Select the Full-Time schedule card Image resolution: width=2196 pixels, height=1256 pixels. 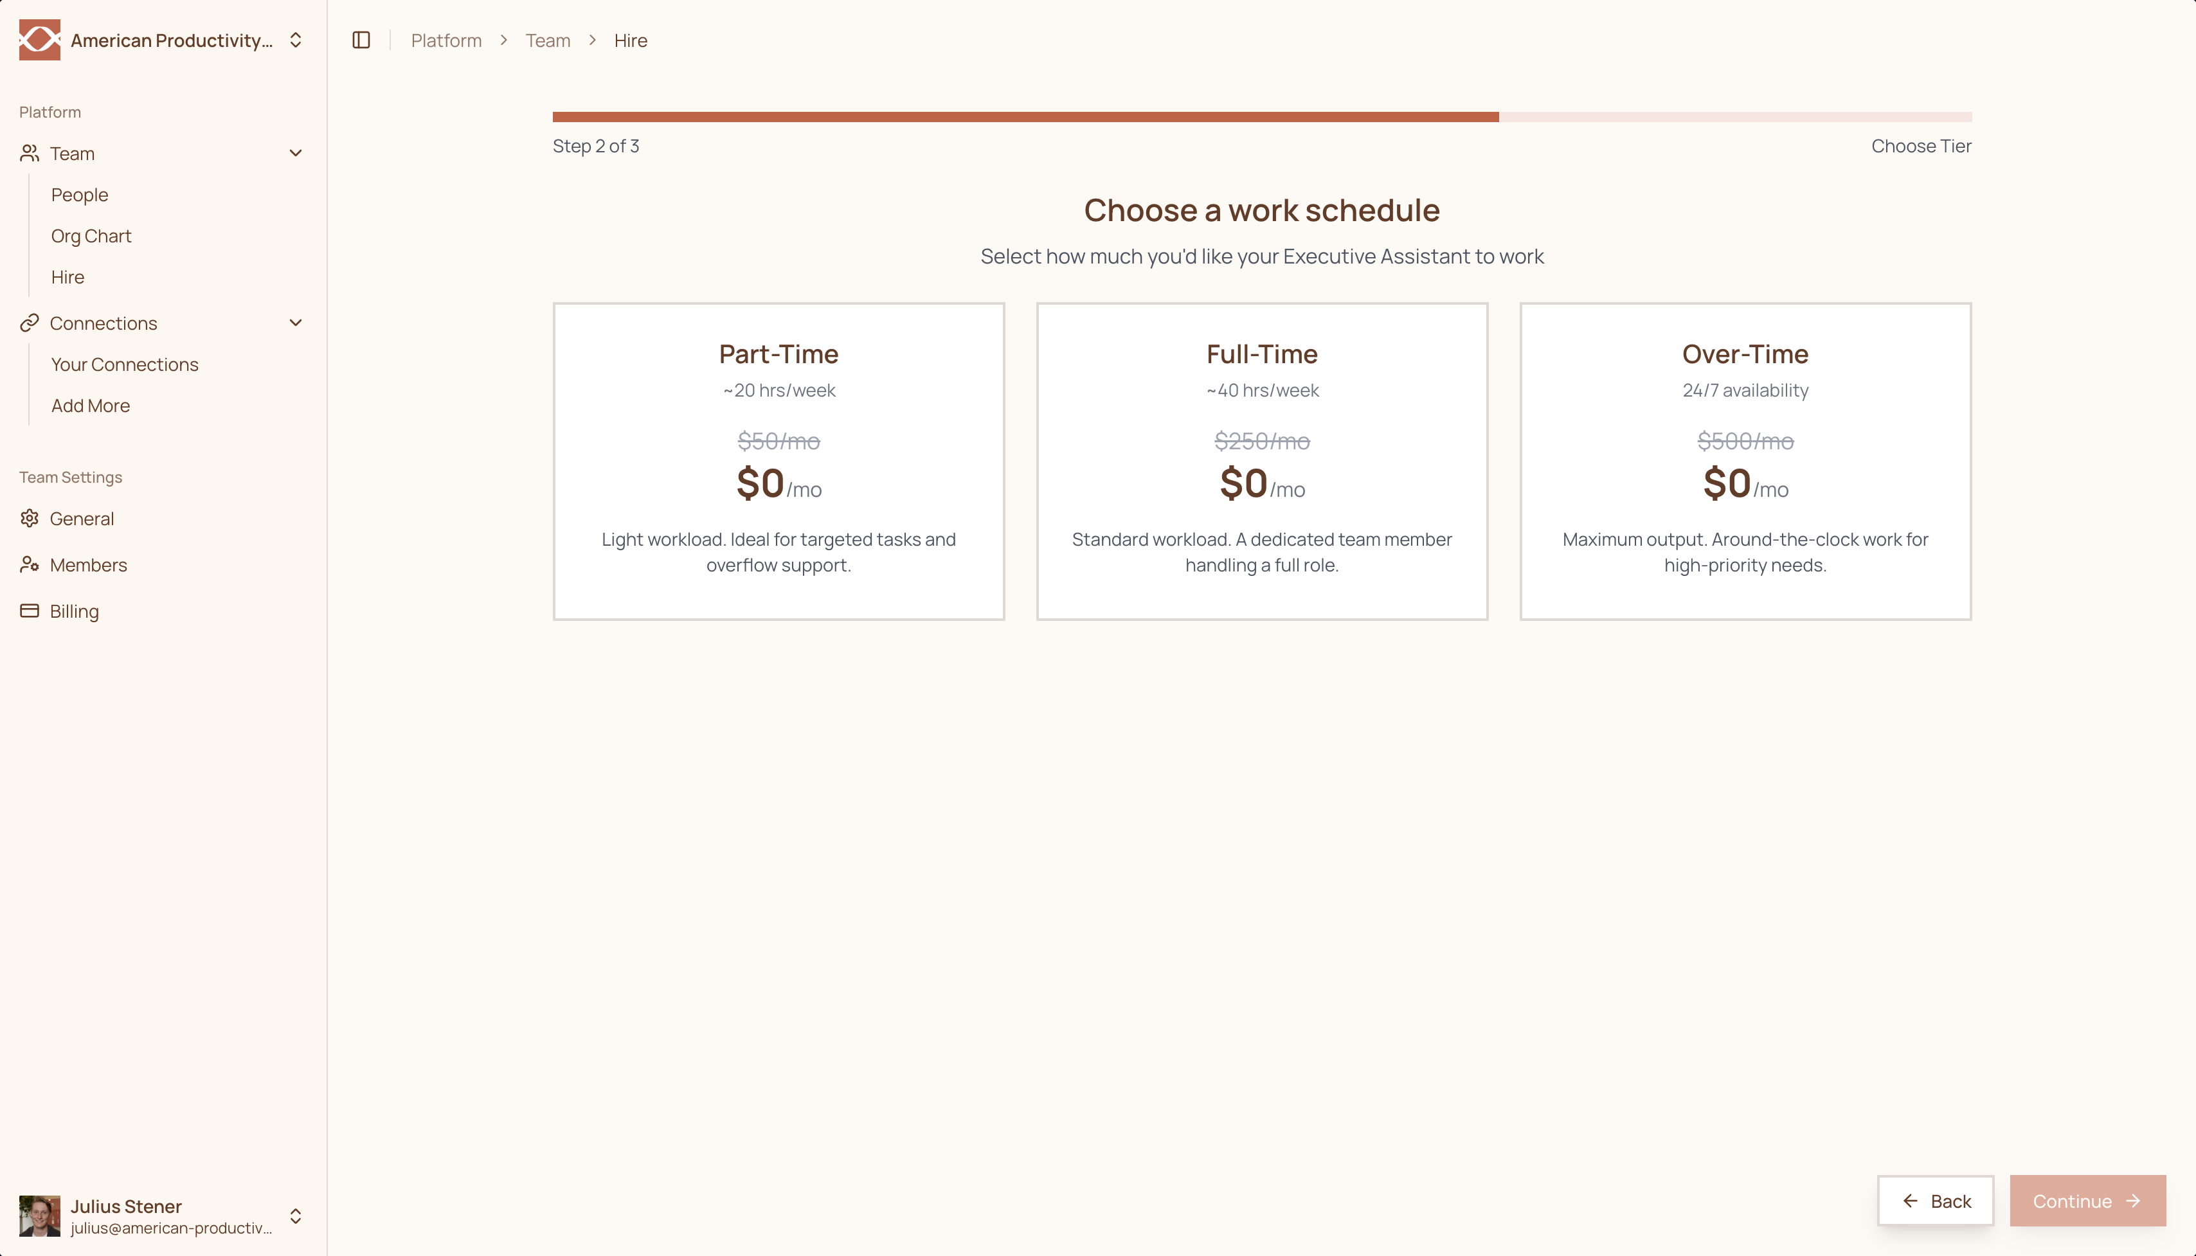(1261, 461)
